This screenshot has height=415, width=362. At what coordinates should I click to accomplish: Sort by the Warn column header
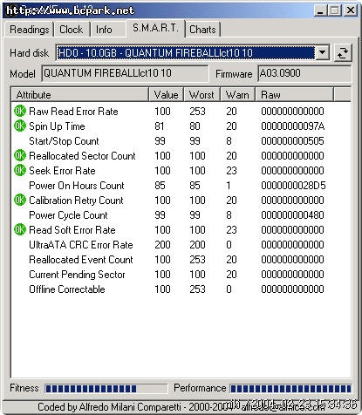tap(237, 95)
